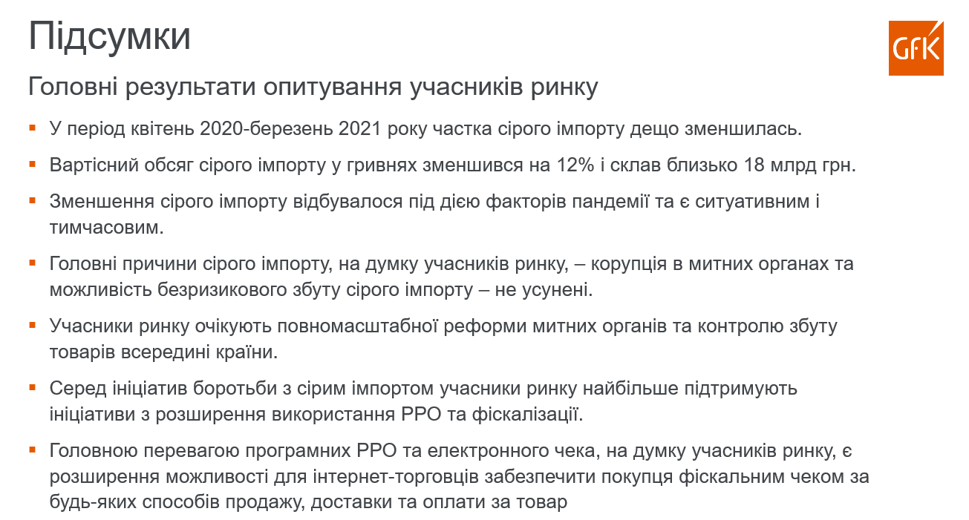This screenshot has height=520, width=969.
Task: Click the bullet marker before "Зменшення сірого імпорту"
Action: (x=33, y=200)
